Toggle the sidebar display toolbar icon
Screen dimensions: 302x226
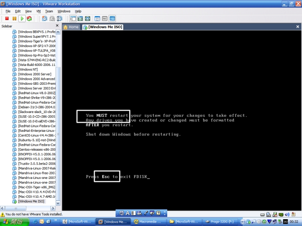click(73, 18)
